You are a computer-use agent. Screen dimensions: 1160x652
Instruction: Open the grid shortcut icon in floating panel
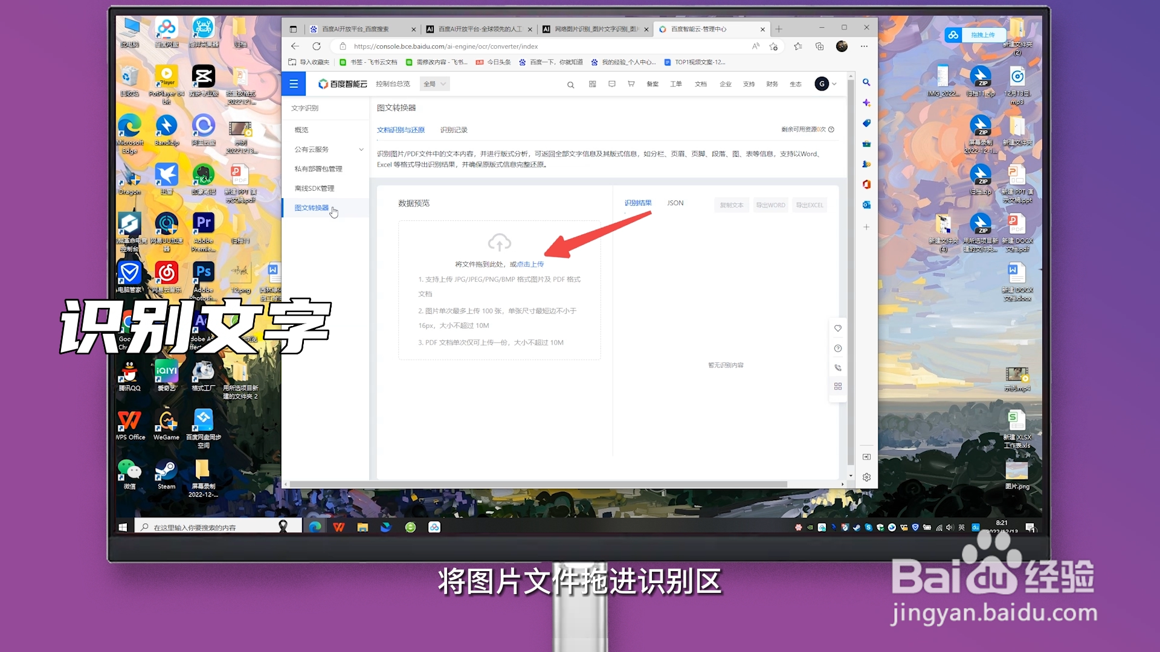(837, 386)
